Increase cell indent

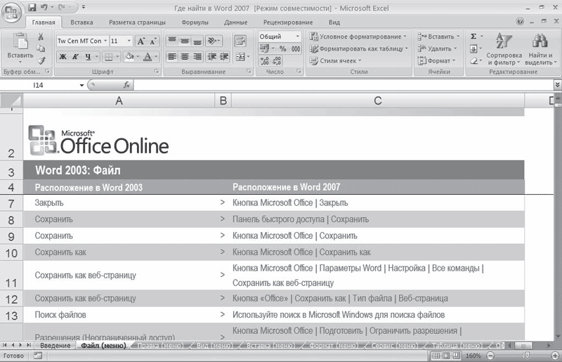point(224,57)
